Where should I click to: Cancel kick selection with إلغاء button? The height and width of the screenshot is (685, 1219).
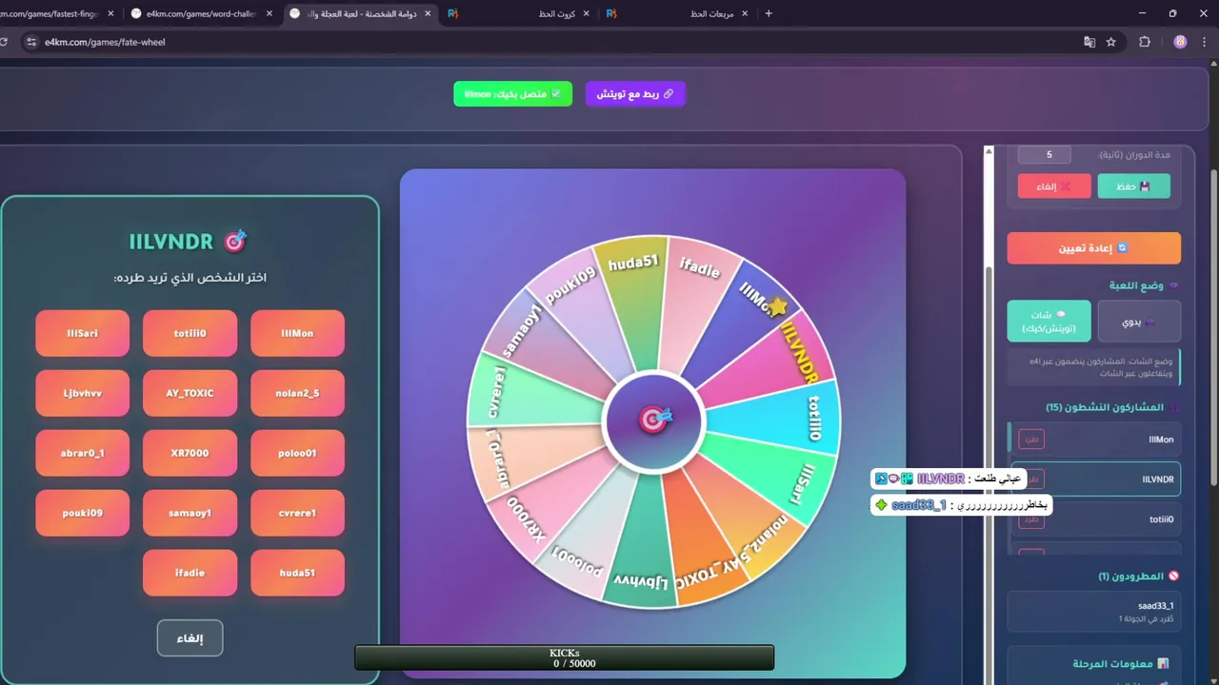tap(190, 638)
